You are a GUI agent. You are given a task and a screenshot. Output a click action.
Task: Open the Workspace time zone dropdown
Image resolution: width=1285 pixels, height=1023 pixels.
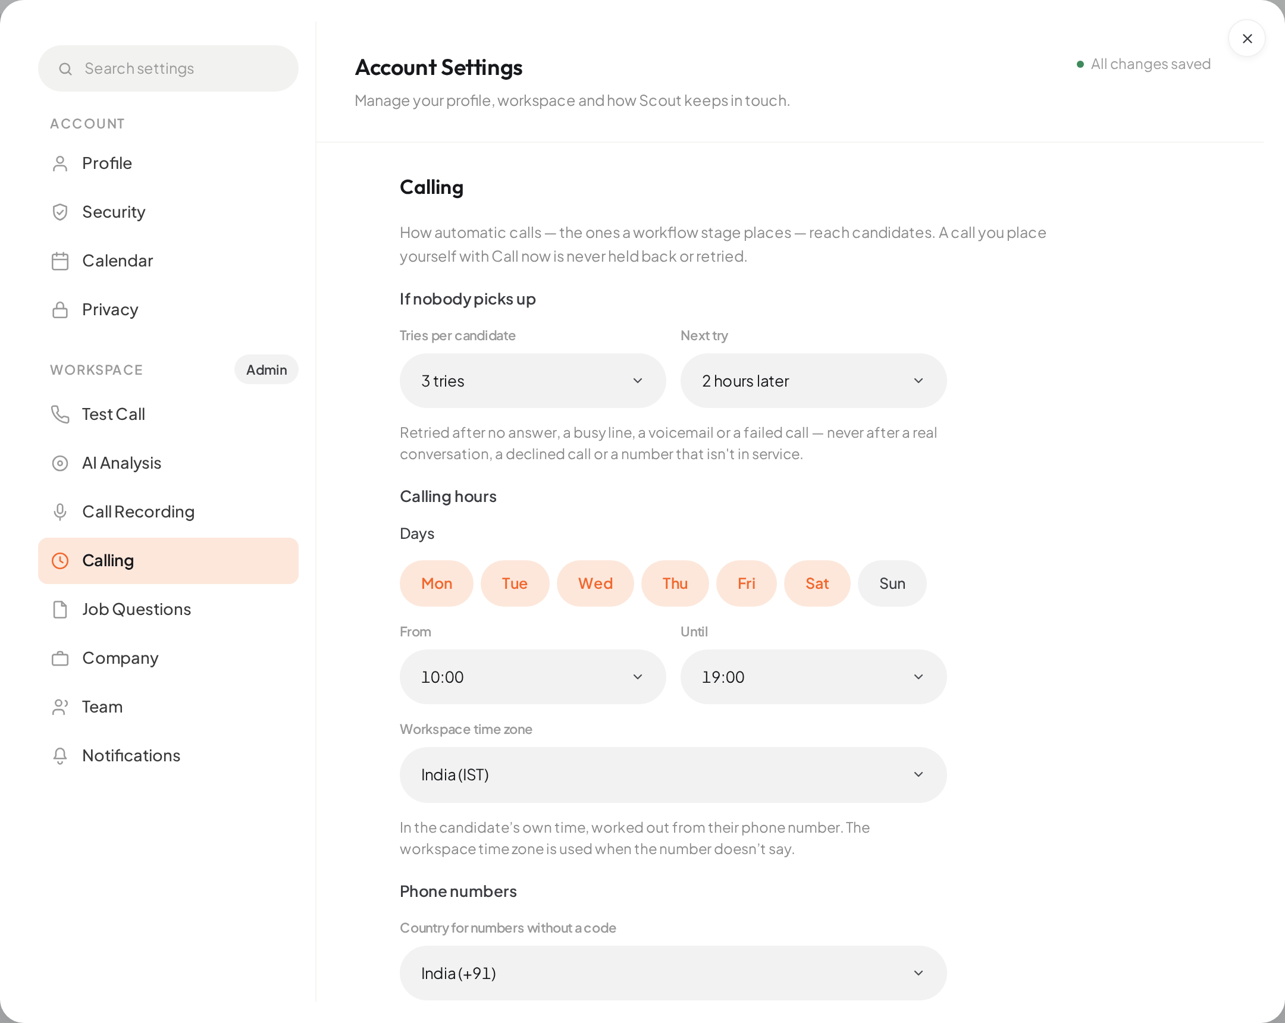[673, 774]
